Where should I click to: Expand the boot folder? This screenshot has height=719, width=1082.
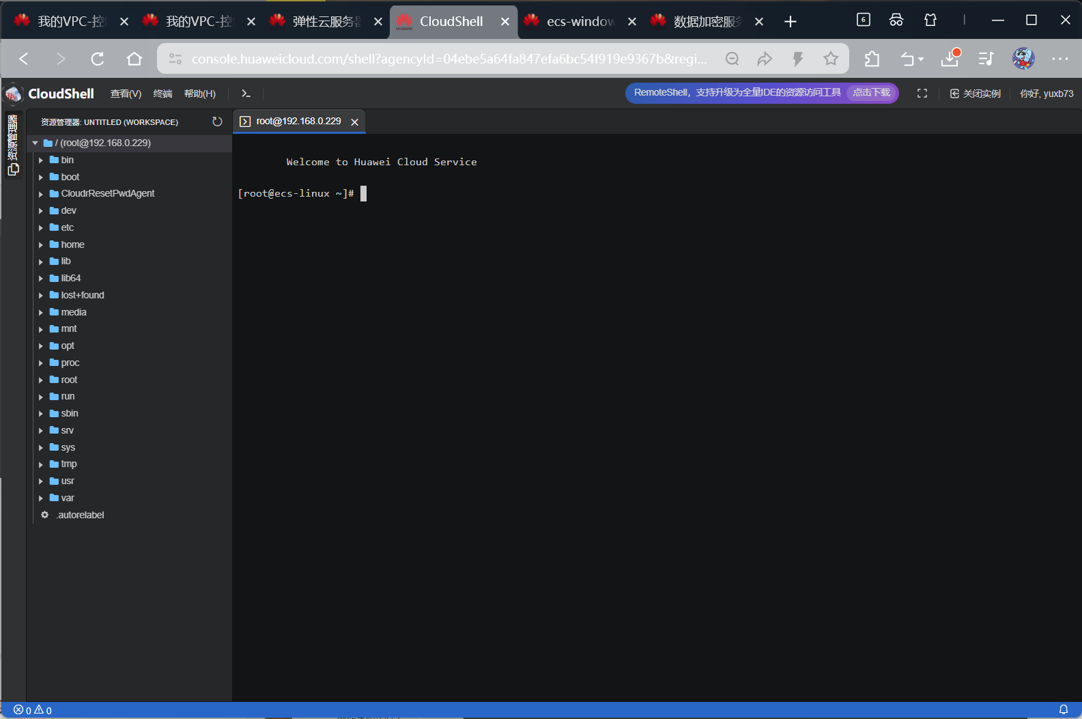(x=41, y=178)
